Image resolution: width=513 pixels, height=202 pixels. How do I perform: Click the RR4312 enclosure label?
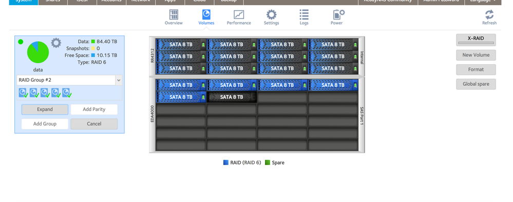152,55
